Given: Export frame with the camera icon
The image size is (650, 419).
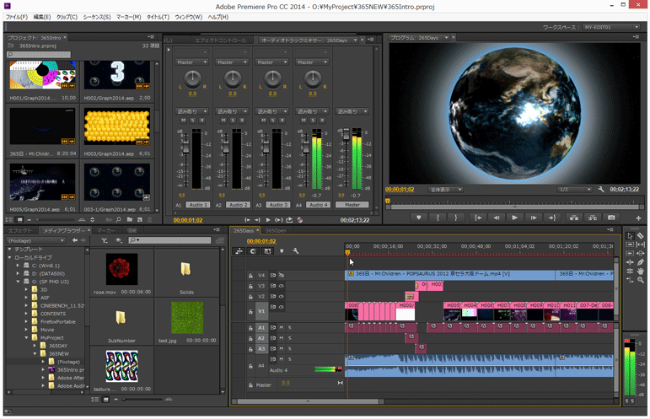Looking at the screenshot, I should [x=611, y=218].
